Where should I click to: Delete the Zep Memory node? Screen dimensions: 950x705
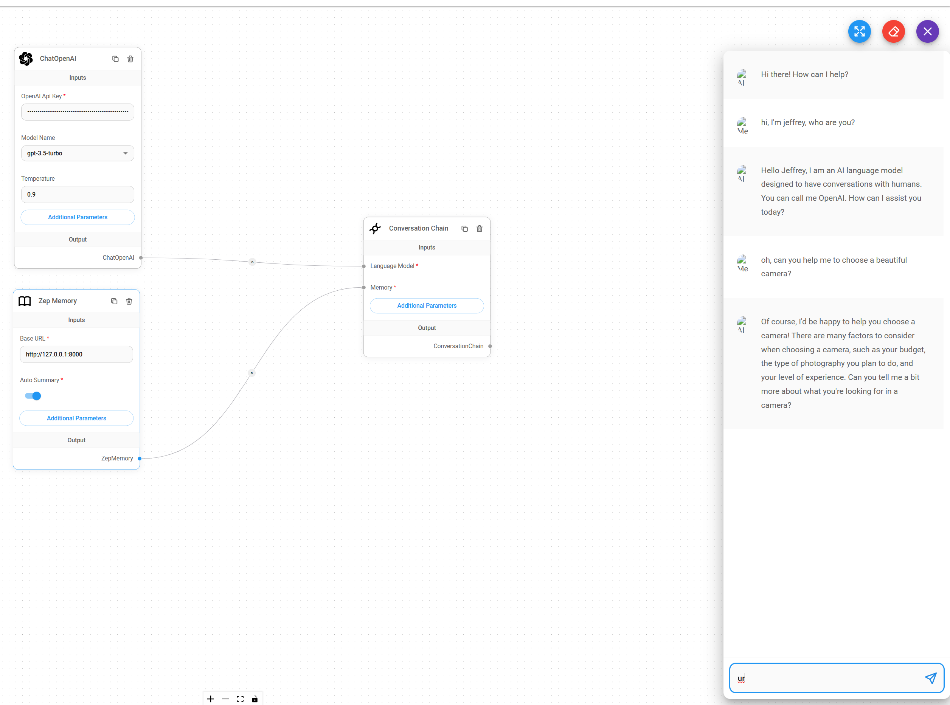129,301
